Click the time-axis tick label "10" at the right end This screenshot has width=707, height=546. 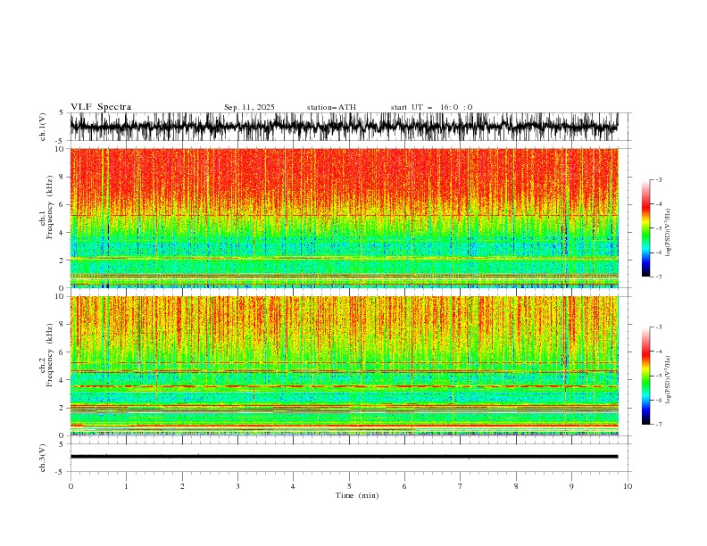pos(628,486)
